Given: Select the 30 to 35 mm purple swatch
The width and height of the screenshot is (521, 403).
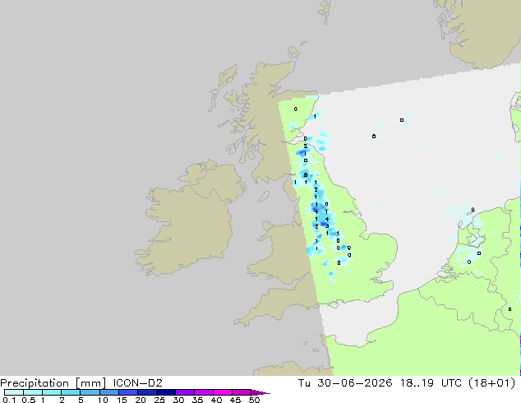Looking at the screenshot, I should tap(185, 392).
